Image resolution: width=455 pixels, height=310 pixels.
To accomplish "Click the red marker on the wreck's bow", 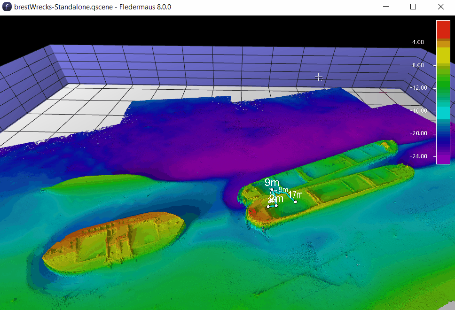I will 252,211.
